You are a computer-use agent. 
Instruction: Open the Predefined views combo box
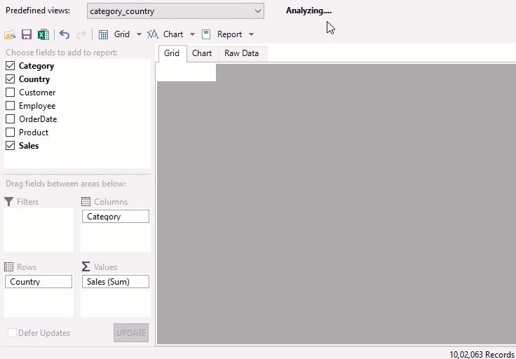point(175,11)
